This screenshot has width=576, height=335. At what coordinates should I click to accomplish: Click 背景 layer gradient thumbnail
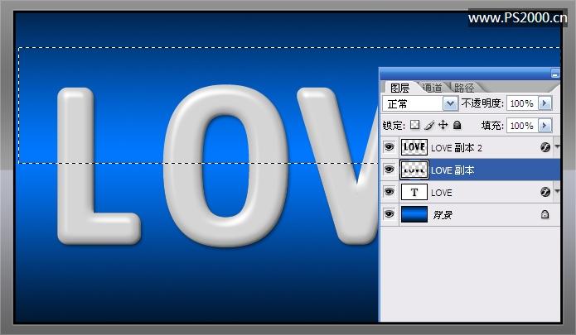point(414,214)
